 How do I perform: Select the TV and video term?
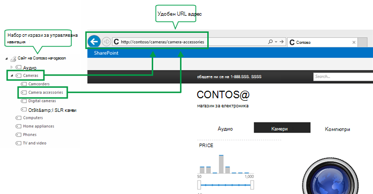35,143
